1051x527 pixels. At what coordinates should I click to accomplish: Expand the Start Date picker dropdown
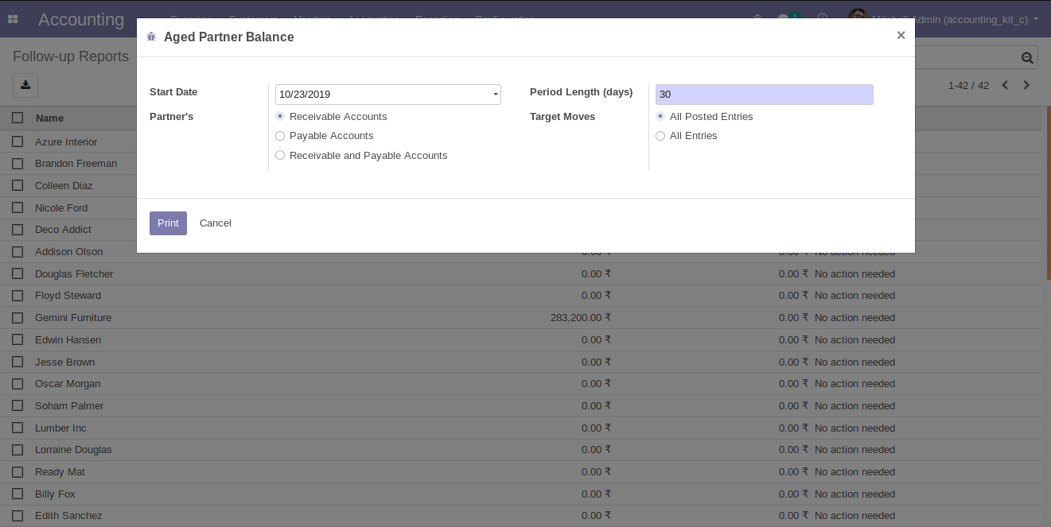[495, 95]
